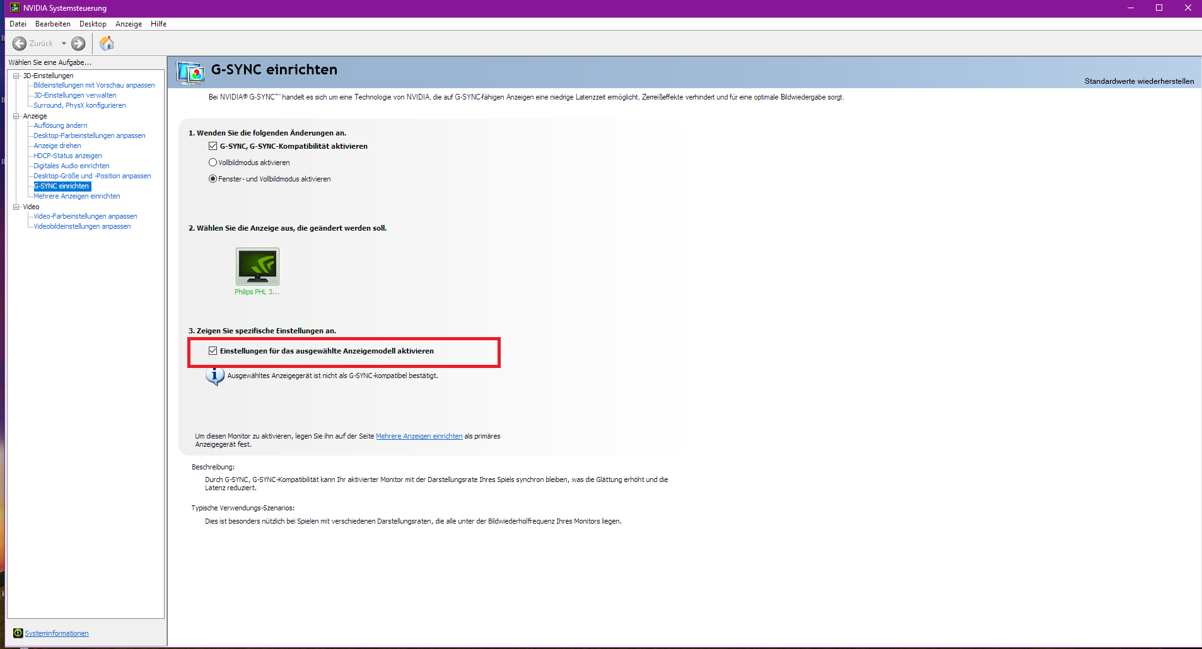This screenshot has width=1202, height=649.
Task: Open Surround, PhysX konfigurieren
Action: tap(79, 105)
